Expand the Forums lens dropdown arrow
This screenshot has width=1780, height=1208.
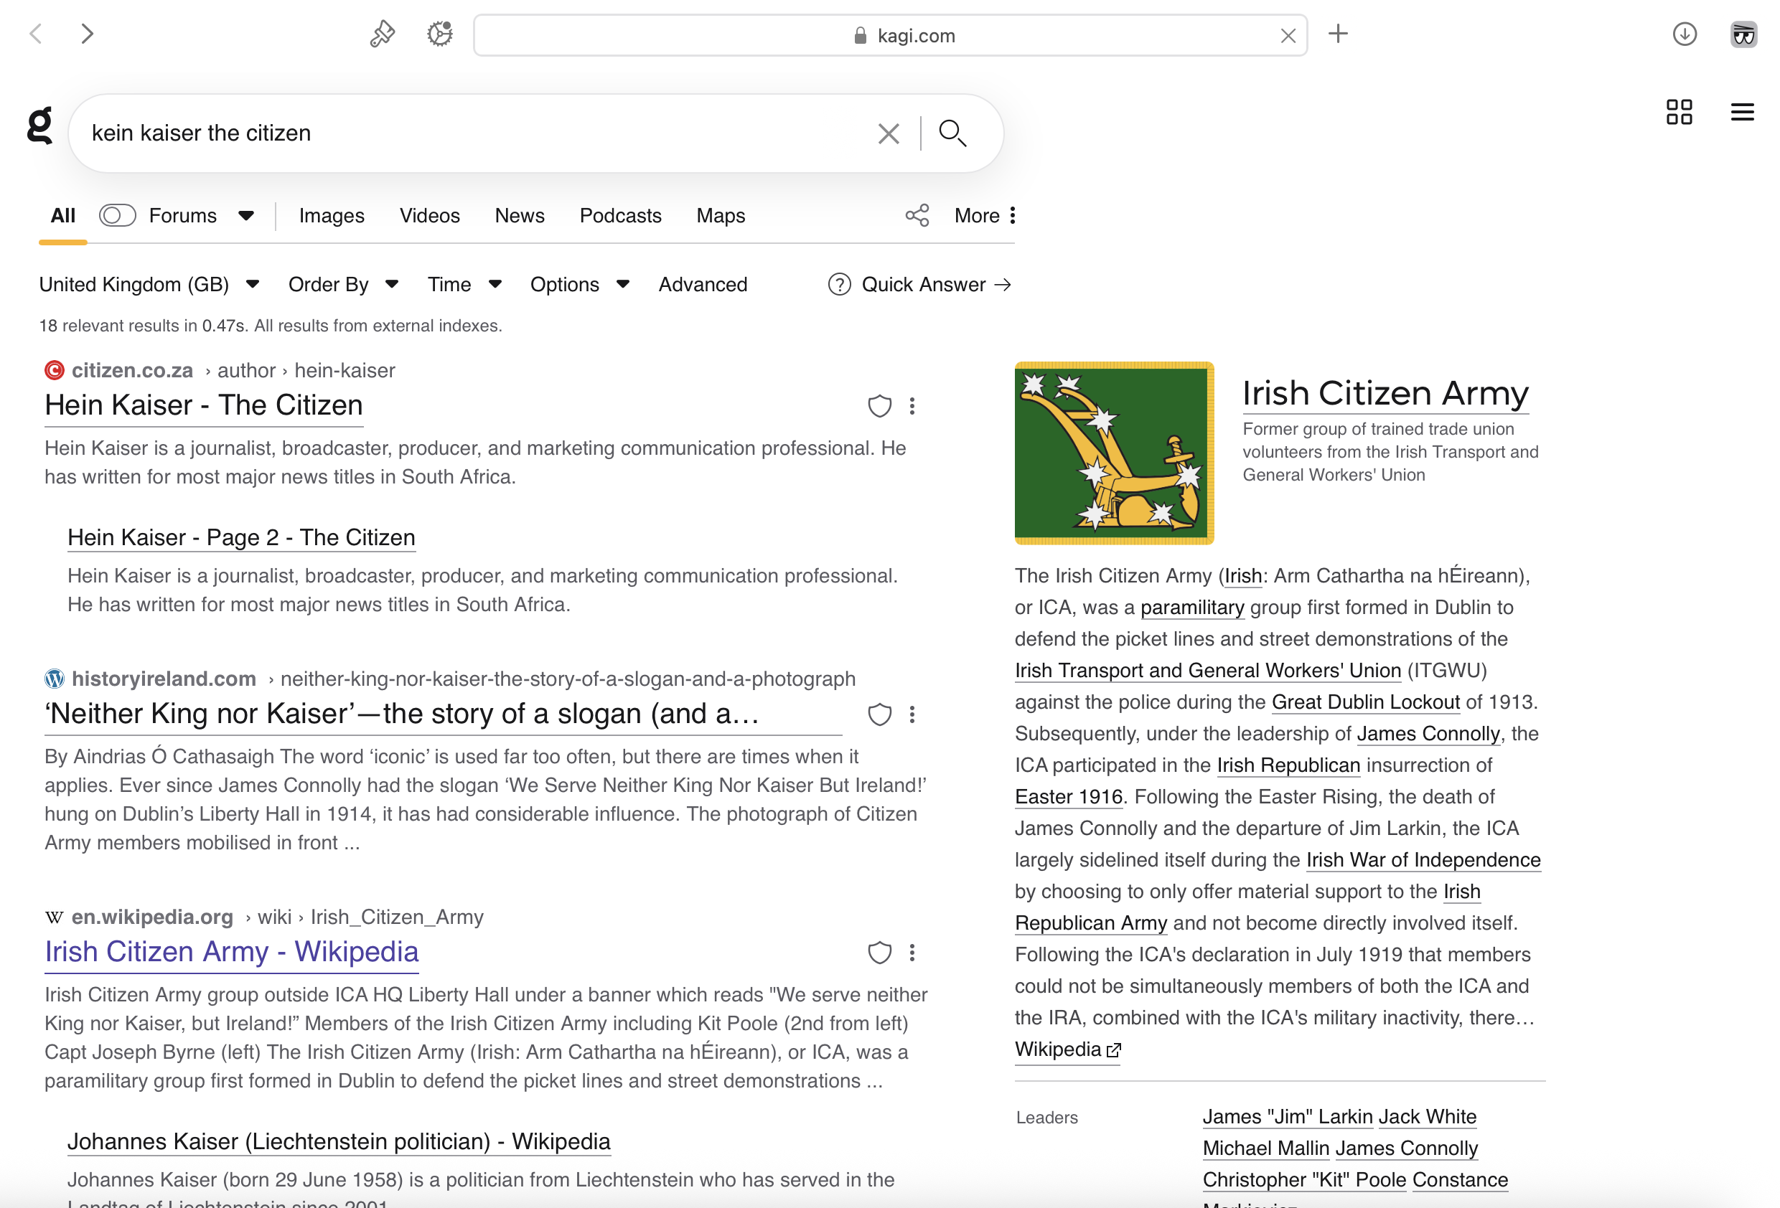click(x=246, y=215)
